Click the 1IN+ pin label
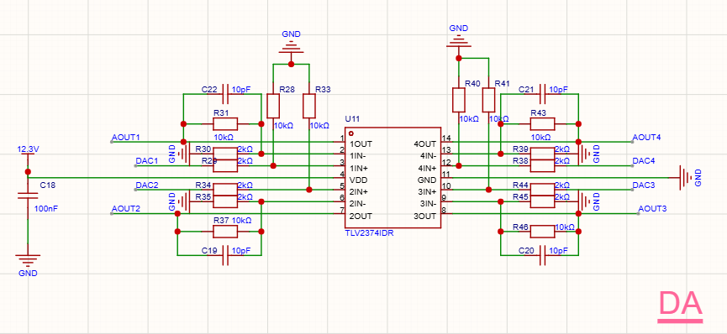 [359, 168]
